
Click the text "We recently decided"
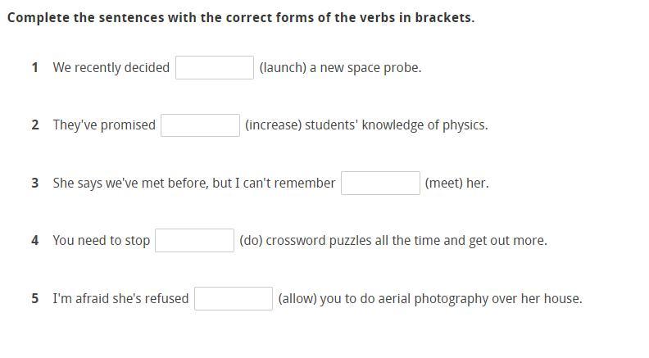(x=111, y=68)
